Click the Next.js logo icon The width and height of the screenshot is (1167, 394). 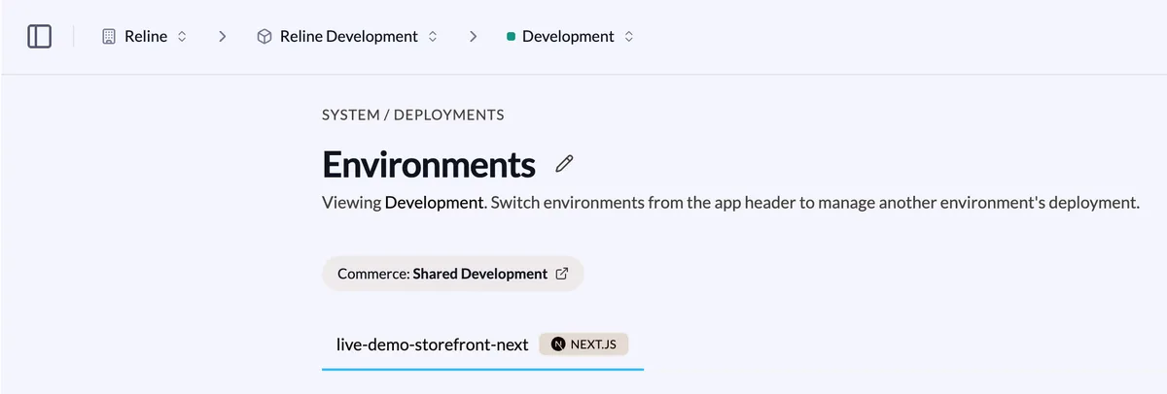click(558, 345)
